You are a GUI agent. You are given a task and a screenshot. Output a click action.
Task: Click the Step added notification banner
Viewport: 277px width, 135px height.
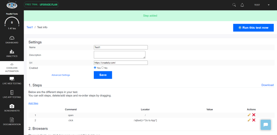[150, 16]
